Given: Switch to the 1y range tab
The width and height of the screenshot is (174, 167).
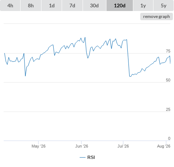Looking at the screenshot, I should point(143,6).
